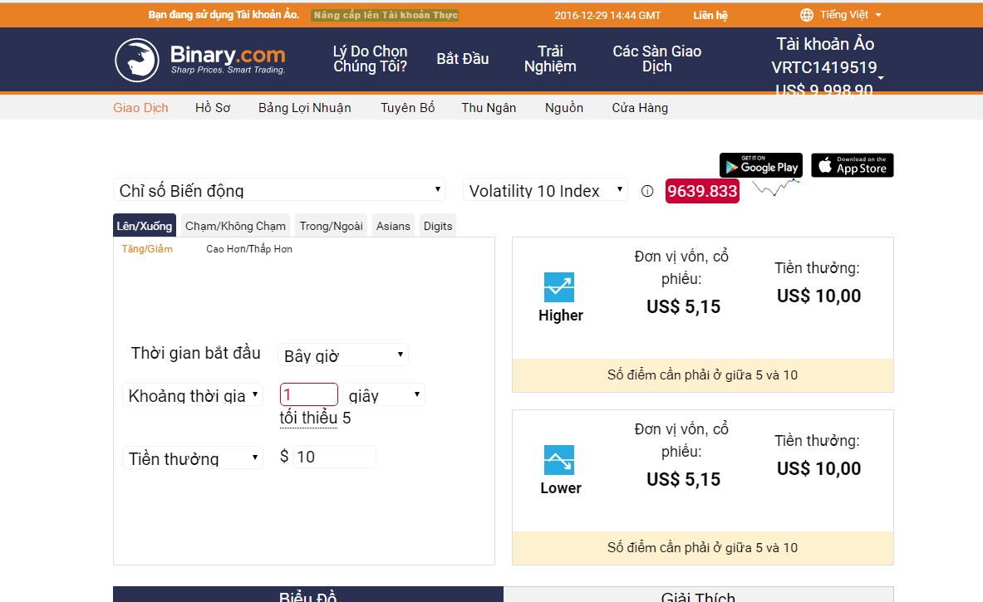The width and height of the screenshot is (983, 602).
Task: Choose the Cao Hơn/Thấp Hơn sub-option
Action: (x=249, y=249)
